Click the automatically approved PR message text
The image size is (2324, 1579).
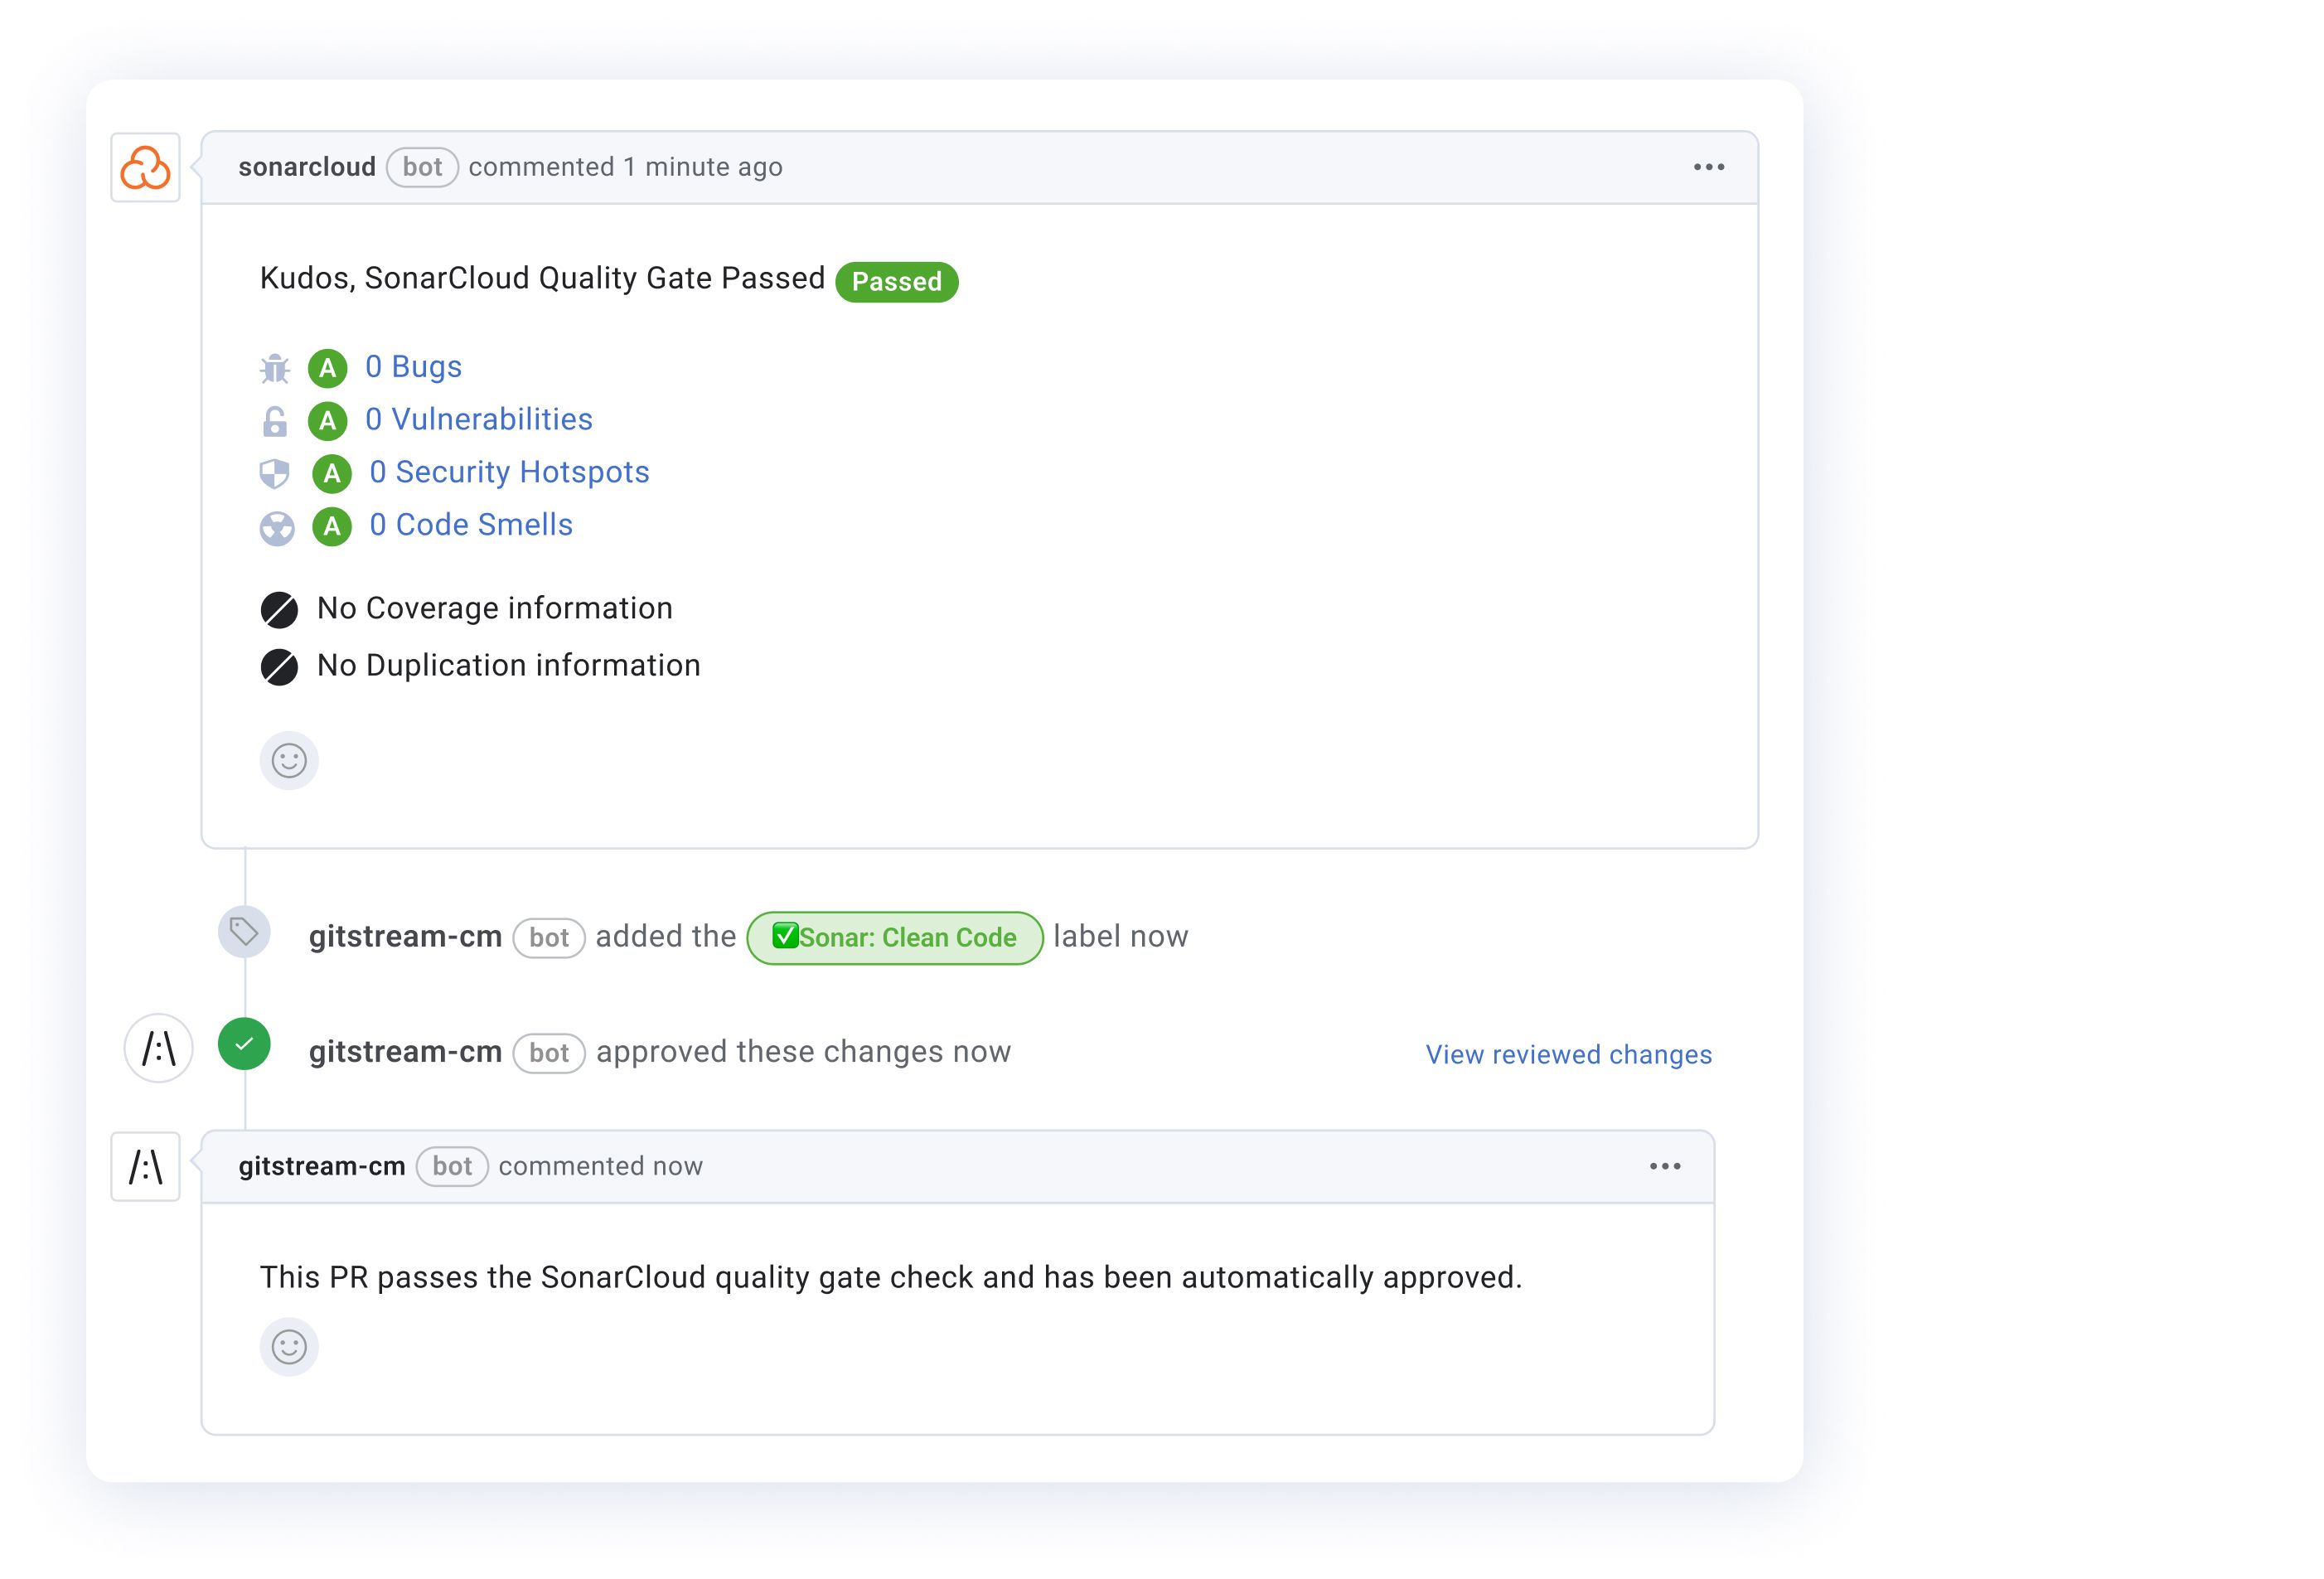tap(890, 1277)
